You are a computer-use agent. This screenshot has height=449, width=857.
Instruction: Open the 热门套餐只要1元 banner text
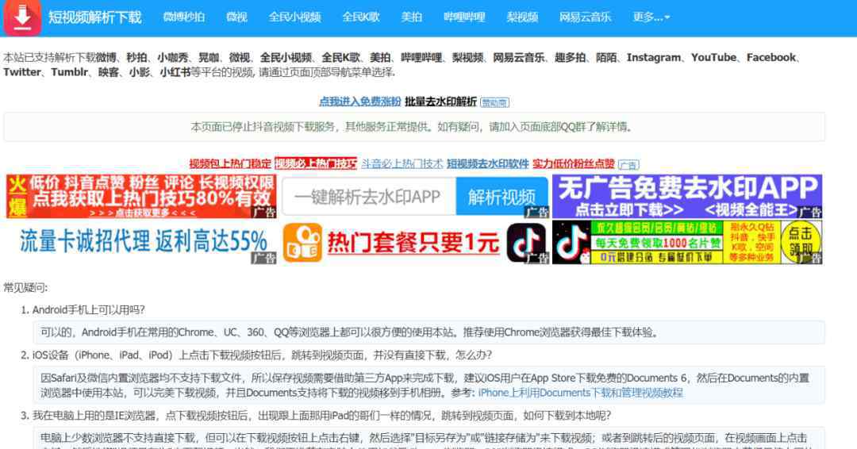coord(413,243)
